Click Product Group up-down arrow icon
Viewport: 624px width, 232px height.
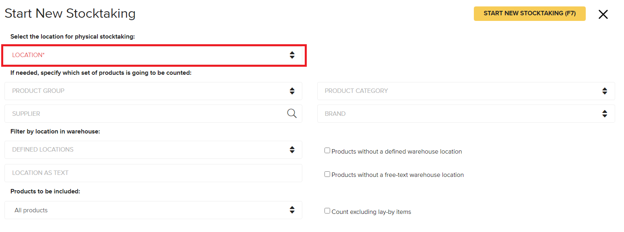292,91
